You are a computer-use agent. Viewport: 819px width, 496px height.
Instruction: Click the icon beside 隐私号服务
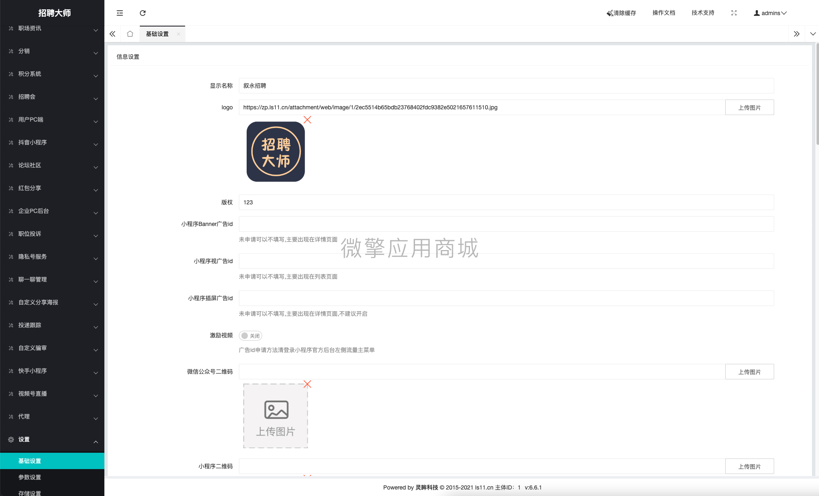11,257
